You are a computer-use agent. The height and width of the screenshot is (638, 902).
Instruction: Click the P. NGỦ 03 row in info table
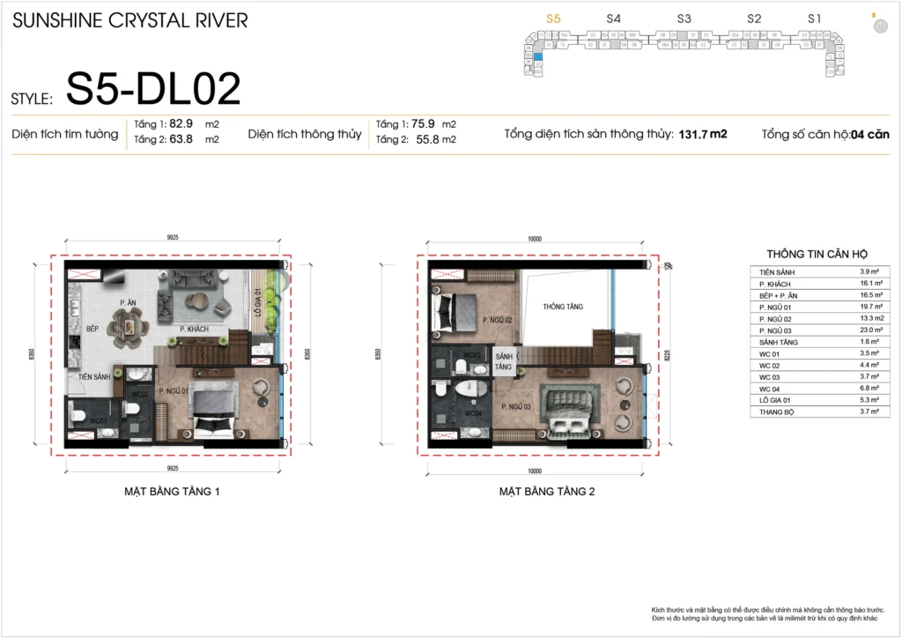(x=817, y=330)
